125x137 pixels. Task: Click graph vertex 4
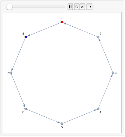tap(98, 109)
